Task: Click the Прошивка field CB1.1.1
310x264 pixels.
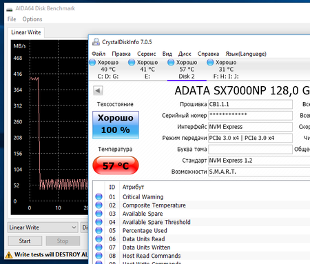Action: tap(250, 104)
